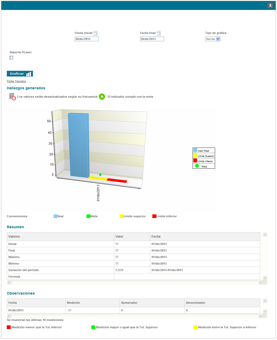Click the Valor Real legend entry

pyautogui.click(x=203, y=151)
